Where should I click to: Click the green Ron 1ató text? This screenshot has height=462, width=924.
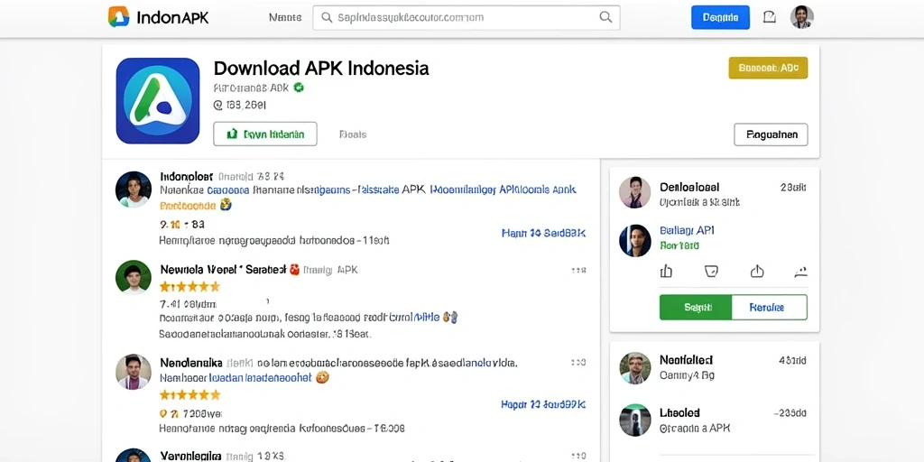coord(679,245)
